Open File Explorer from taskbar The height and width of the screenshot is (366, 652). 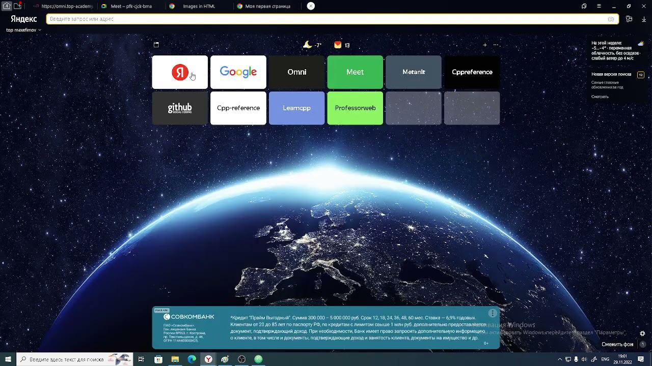(175, 359)
